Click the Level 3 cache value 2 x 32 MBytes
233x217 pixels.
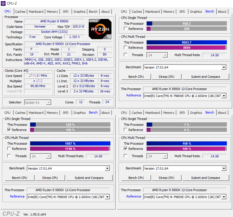(83, 91)
